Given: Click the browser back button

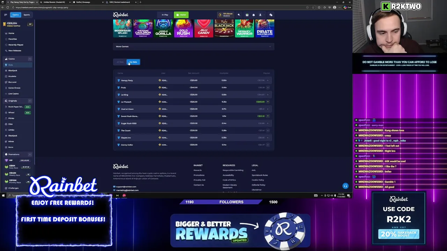Looking at the screenshot, I should (3, 7).
